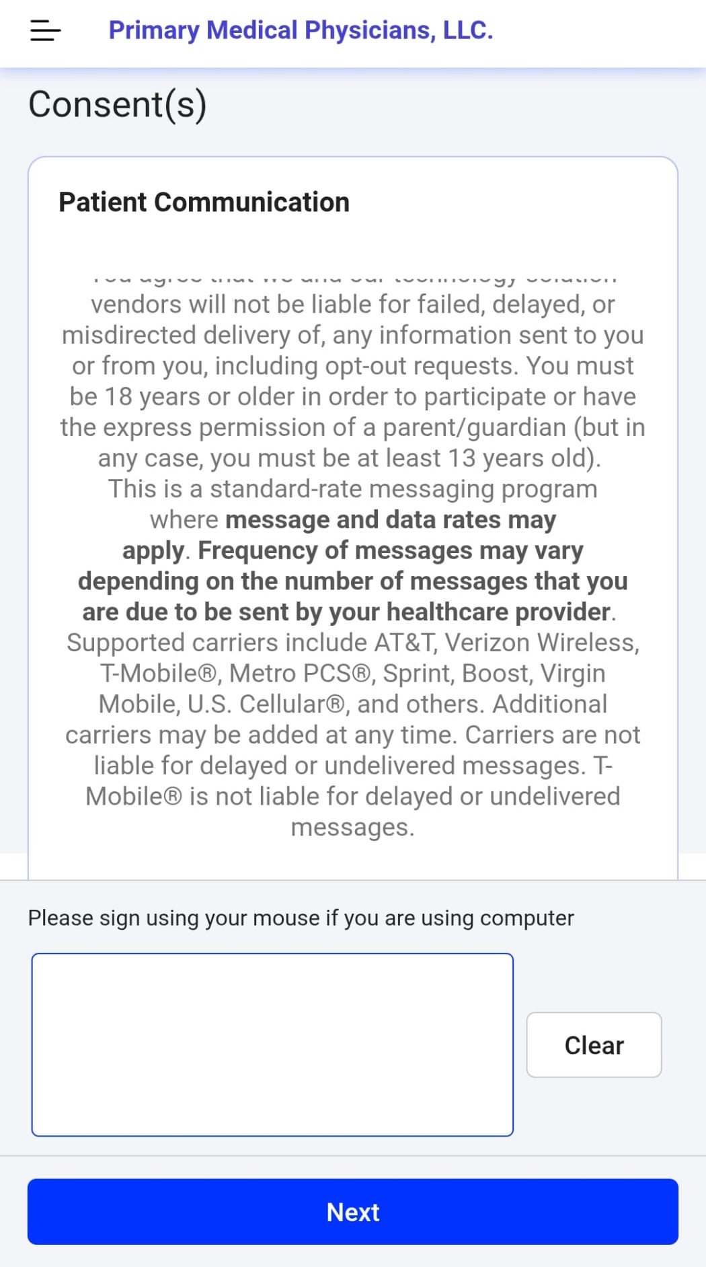Click the bold "Frequency of messages may vary" text

click(x=390, y=550)
